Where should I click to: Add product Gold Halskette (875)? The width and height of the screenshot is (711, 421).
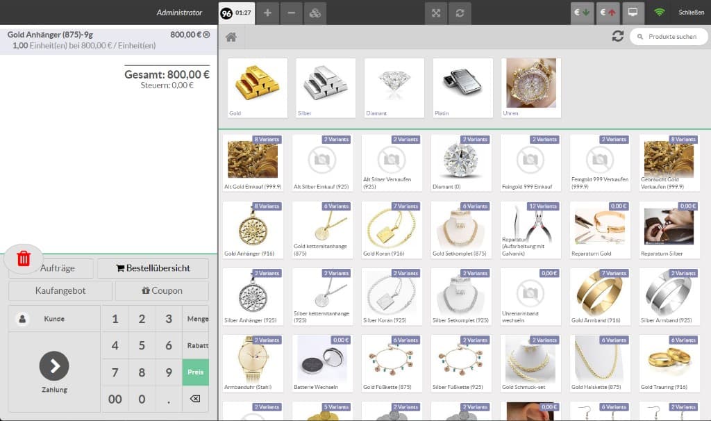tap(600, 363)
